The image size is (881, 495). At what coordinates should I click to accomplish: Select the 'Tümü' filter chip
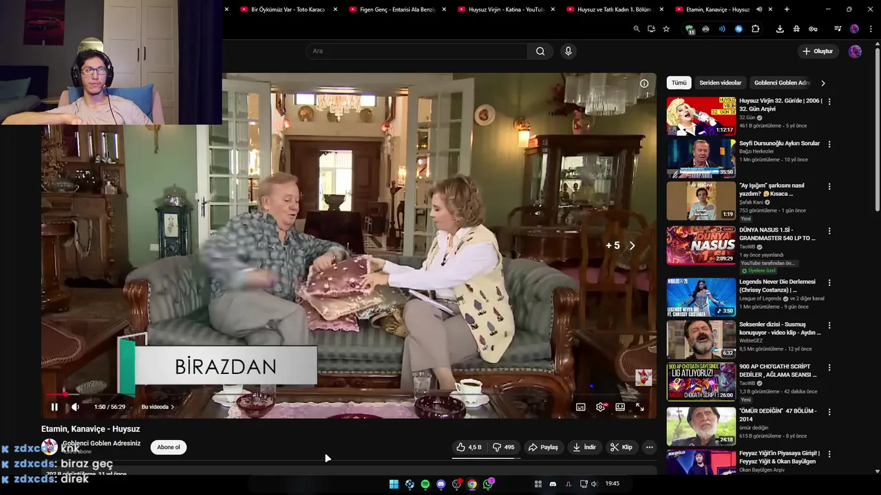[679, 82]
